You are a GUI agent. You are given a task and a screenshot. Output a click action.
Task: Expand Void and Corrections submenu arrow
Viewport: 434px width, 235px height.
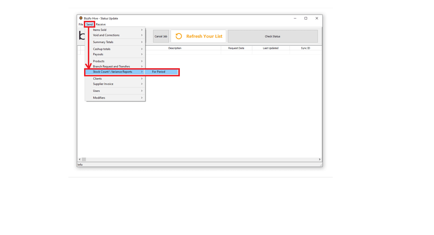(x=142, y=35)
